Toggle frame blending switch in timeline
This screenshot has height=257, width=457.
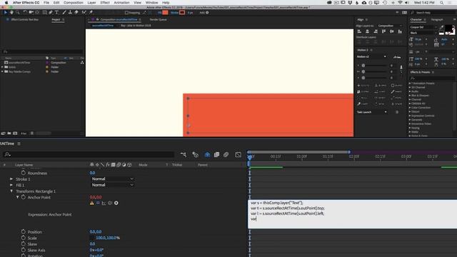216,155
